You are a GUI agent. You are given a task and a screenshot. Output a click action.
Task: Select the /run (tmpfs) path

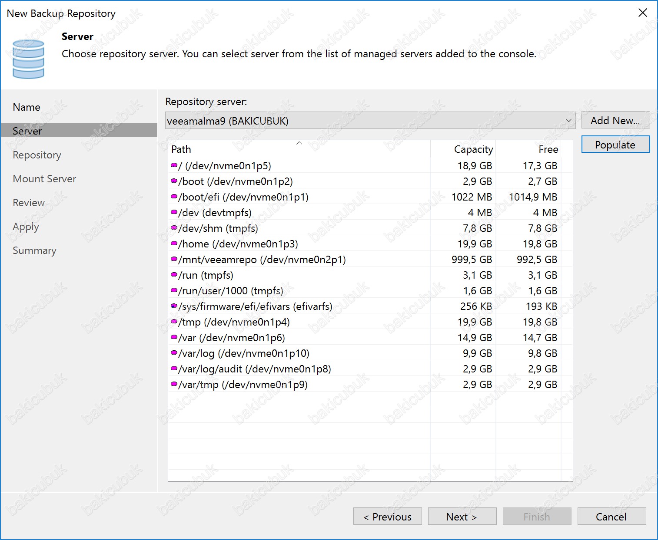click(206, 275)
